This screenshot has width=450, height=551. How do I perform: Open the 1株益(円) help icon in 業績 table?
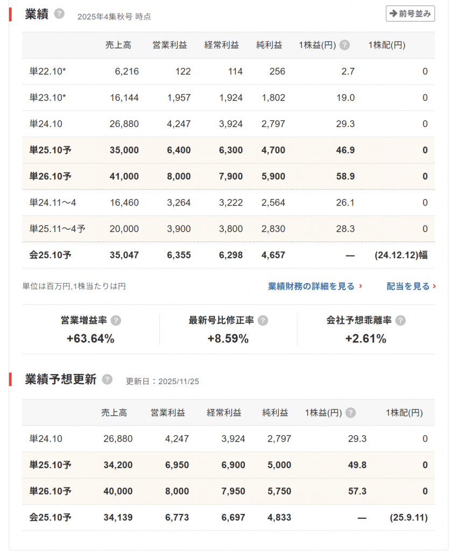coord(344,45)
